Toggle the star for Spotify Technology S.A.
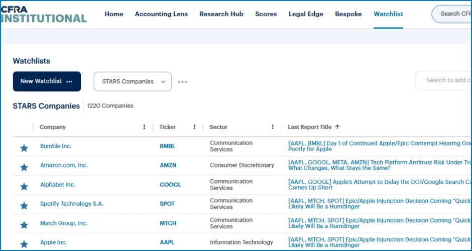Screen dimensions: 472x251 coord(24,206)
